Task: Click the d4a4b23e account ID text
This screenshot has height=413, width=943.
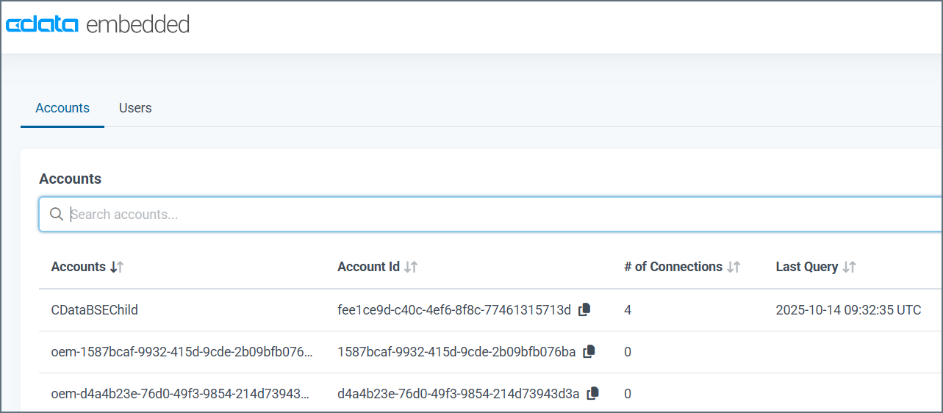Action: coord(458,394)
